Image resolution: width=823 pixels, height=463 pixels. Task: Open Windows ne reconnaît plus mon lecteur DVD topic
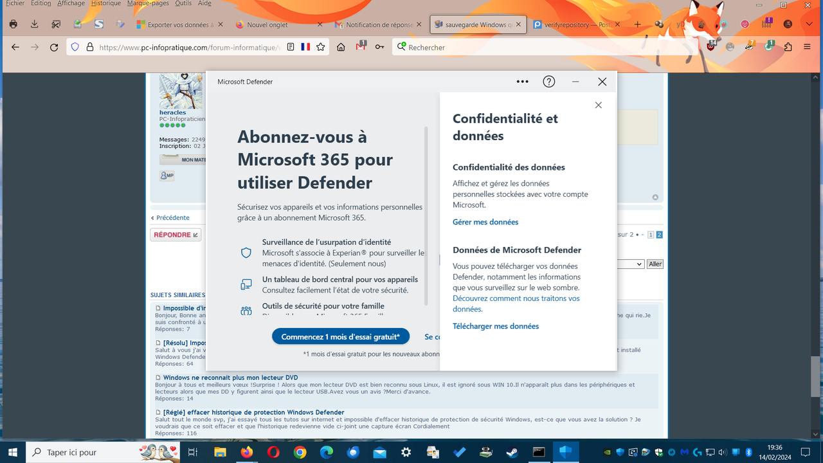(x=230, y=377)
